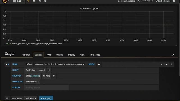Edit the field (value) selector
The width and height of the screenshot is (180, 101).
(x=31, y=70)
